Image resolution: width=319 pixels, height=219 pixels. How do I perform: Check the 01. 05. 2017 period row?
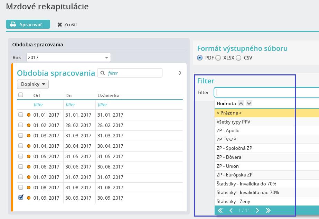[21, 156]
